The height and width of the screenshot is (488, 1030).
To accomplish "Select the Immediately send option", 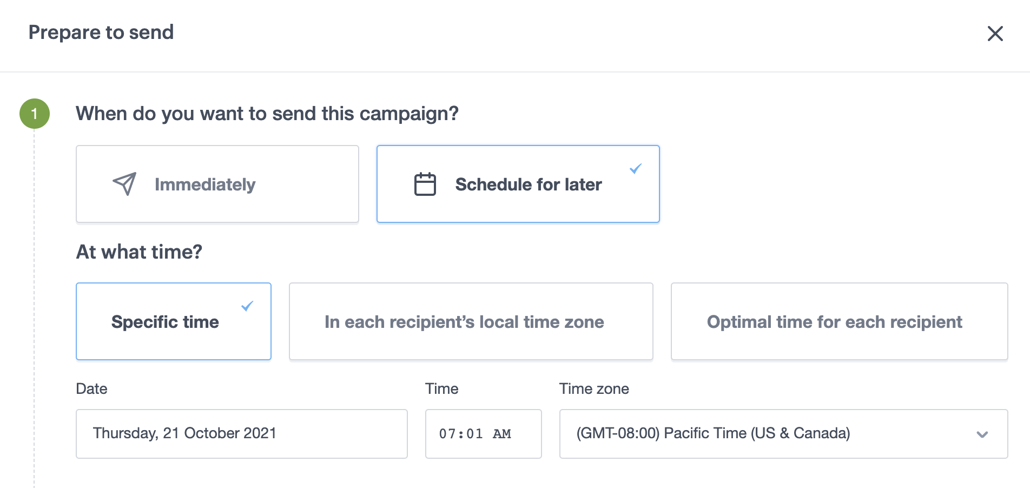I will point(217,184).
